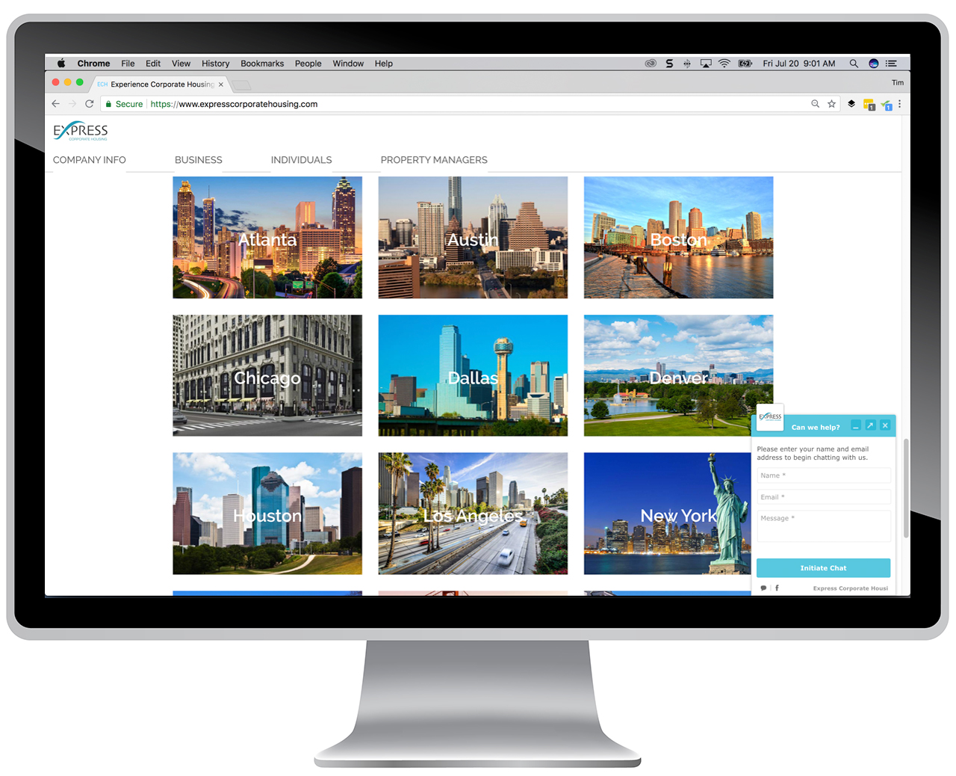Viewport: 956px width, 776px height.
Task: Click the Express Corporate Housing logo
Action: (81, 132)
